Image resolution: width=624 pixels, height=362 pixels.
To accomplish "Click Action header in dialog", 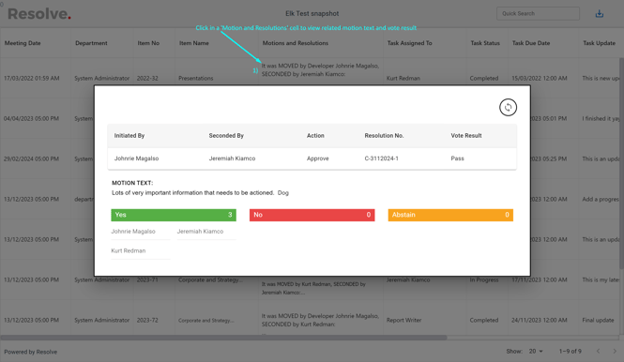I will (315, 136).
